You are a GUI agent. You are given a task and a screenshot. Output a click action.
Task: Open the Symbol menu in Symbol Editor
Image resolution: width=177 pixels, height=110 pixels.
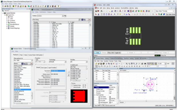coord(106,61)
